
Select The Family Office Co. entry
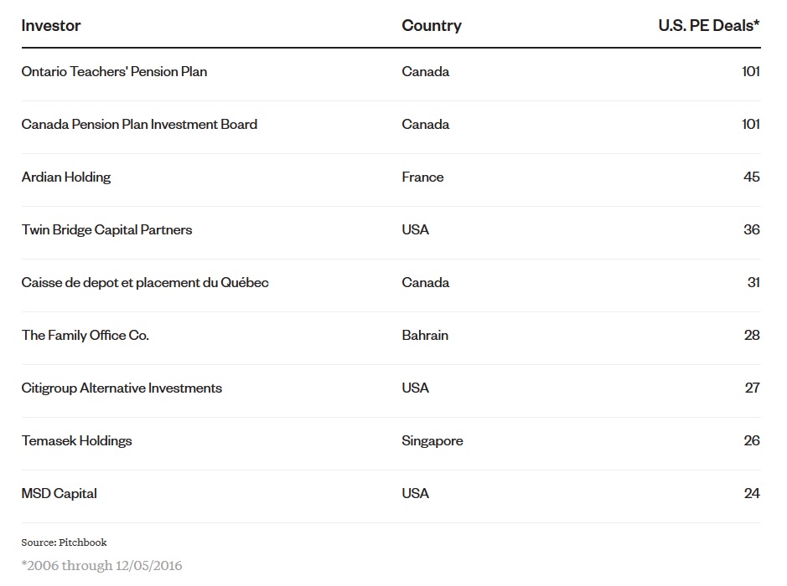[85, 336]
